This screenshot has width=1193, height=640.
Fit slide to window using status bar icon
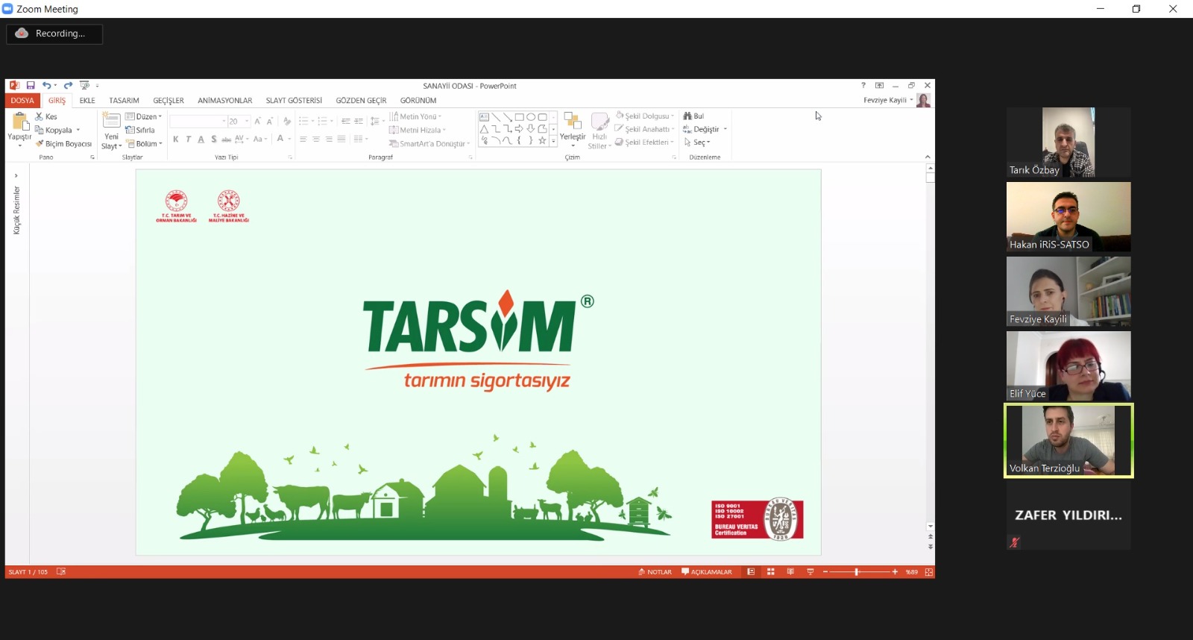pyautogui.click(x=928, y=572)
